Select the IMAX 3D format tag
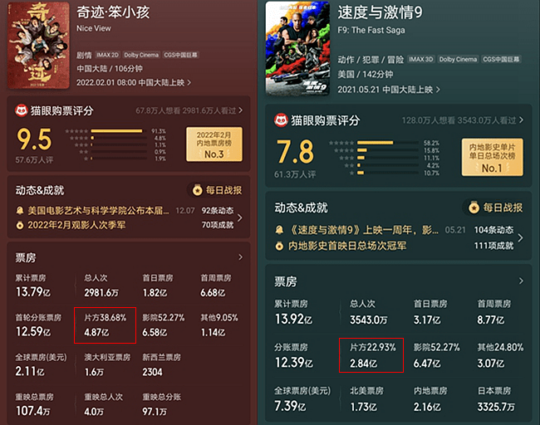 421,59
